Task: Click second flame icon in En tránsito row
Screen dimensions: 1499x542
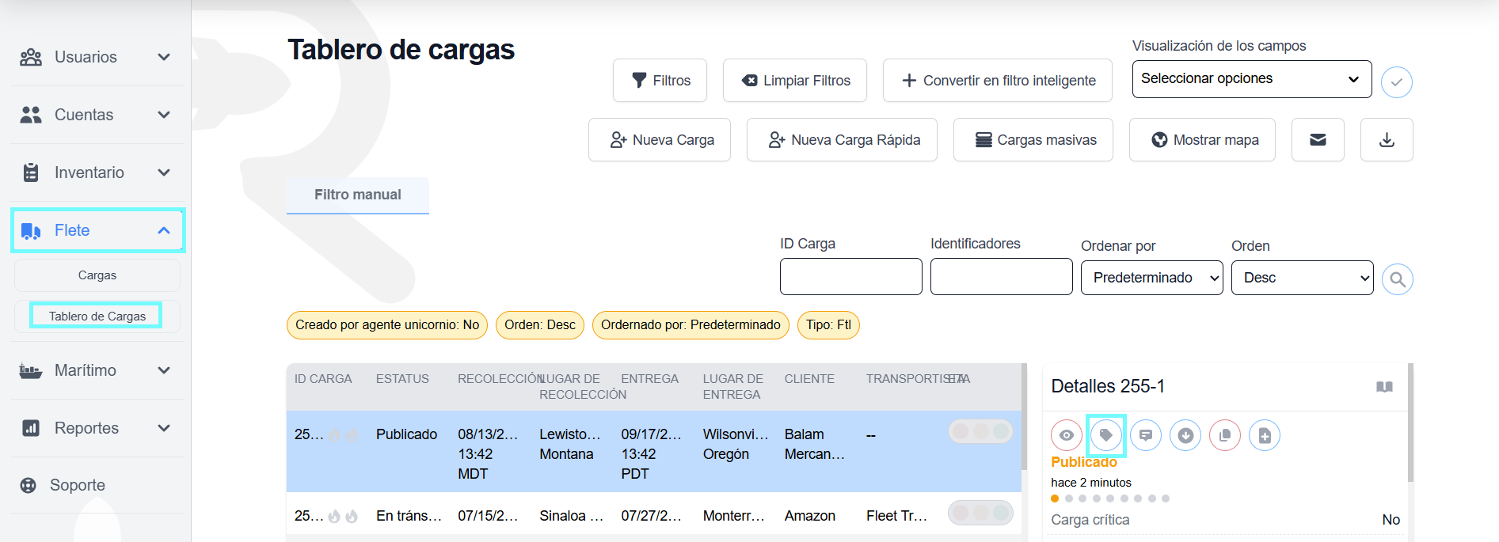Action: [352, 517]
